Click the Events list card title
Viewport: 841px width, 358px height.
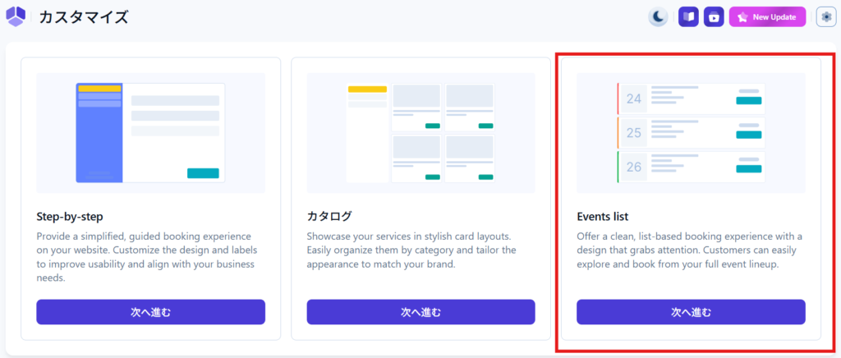point(603,217)
